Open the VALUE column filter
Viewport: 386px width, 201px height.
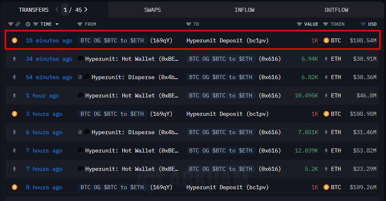click(299, 24)
